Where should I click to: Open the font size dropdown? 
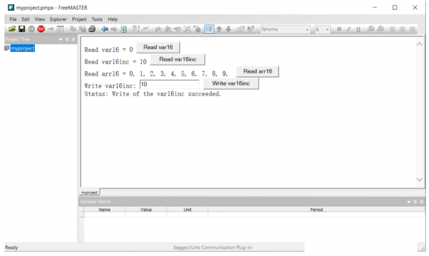(328, 30)
